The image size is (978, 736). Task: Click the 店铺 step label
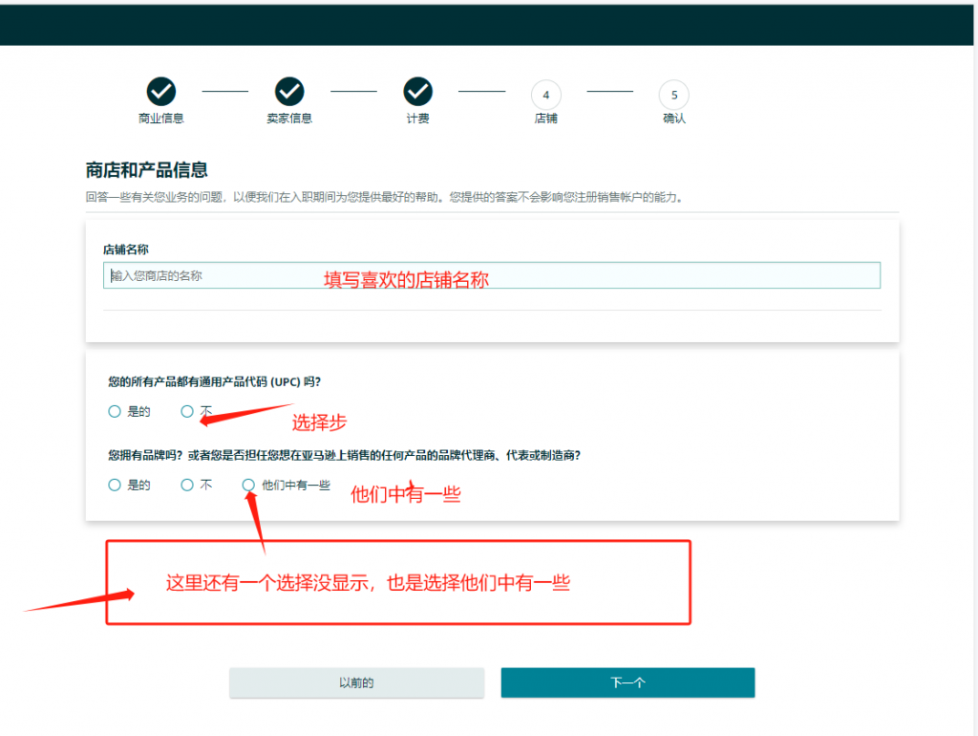[x=545, y=119]
